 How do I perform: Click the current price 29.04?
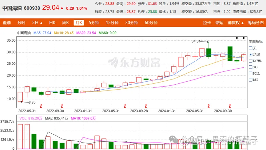(x=50, y=8)
